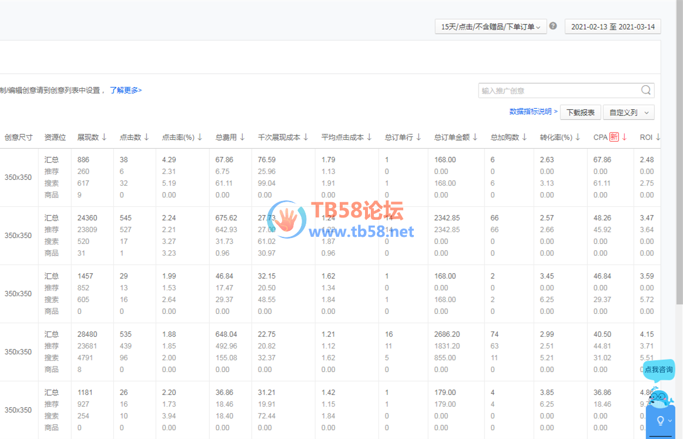Sort by 展现数 arrow icon
683x439 pixels.
pyautogui.click(x=104, y=137)
